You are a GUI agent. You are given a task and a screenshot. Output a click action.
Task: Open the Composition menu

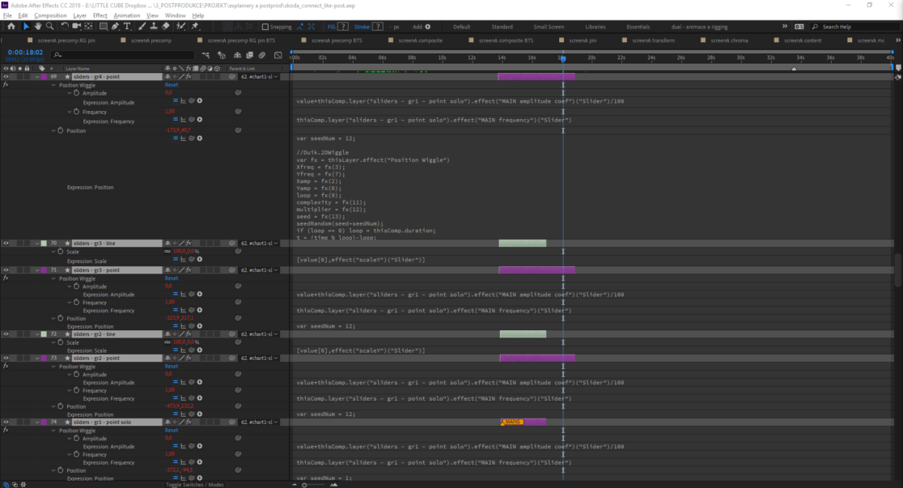coord(51,15)
